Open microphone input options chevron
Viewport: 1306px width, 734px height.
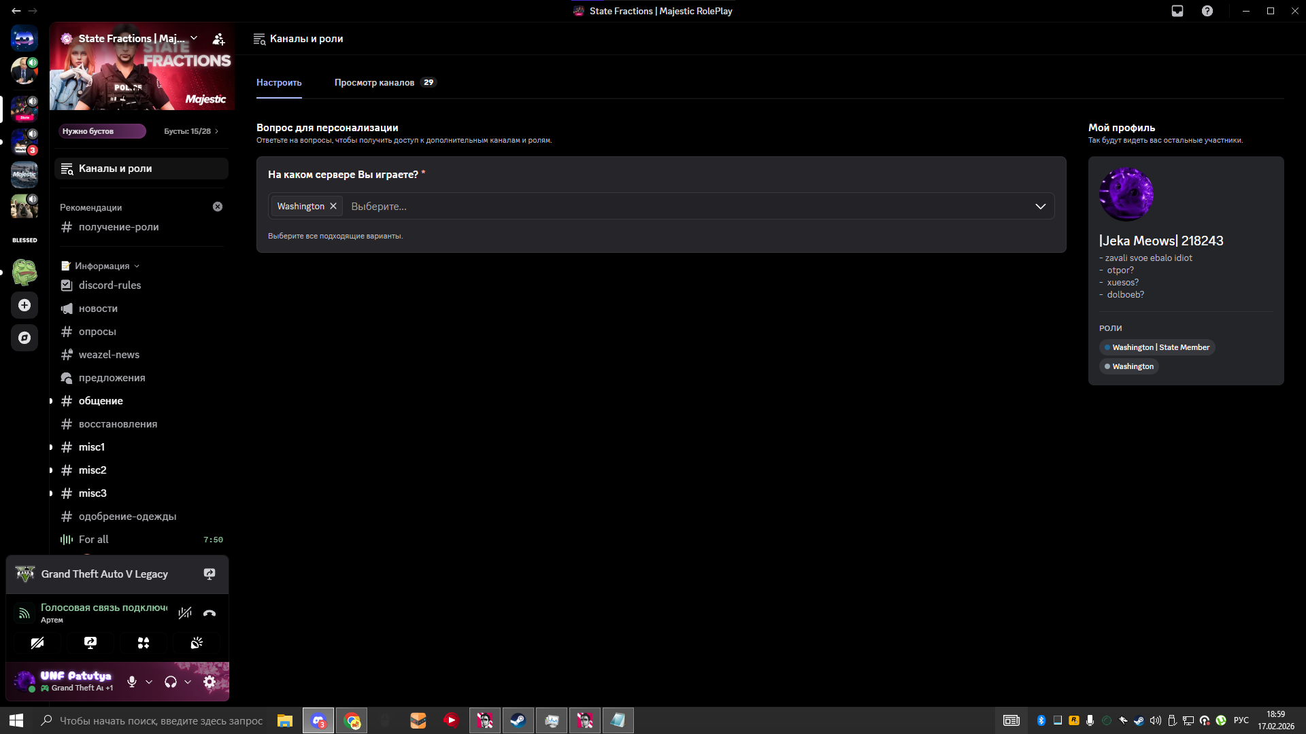pos(149,682)
